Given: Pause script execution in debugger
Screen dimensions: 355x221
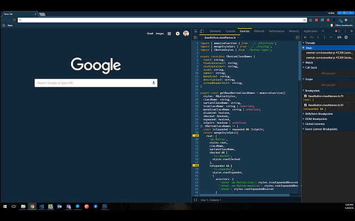Looking at the screenshot, I should pyautogui.click(x=305, y=37).
